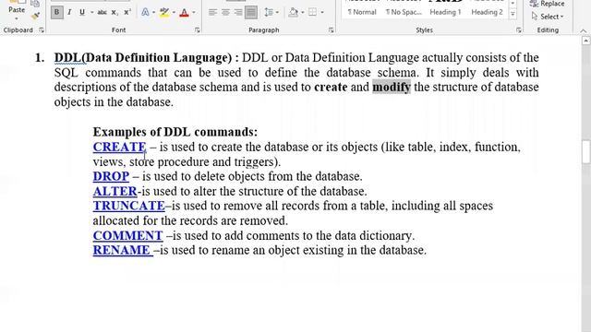Open Shading color dropdown arrow
Image resolution: width=591 pixels, height=332 pixels.
point(303,12)
